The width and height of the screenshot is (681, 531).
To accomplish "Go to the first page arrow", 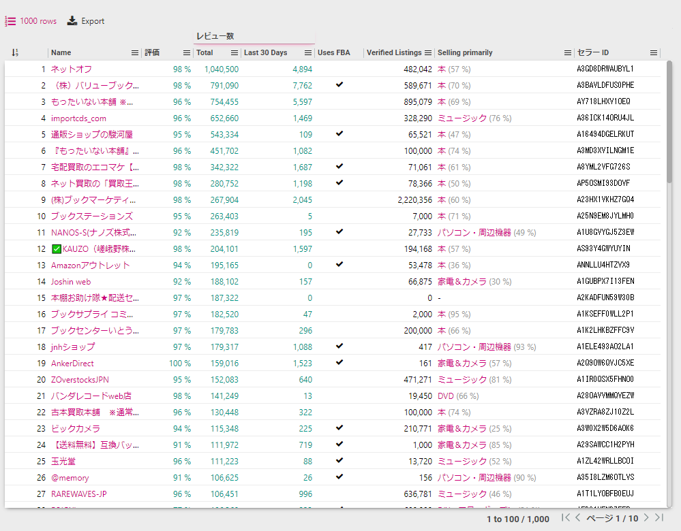I will coord(566,518).
